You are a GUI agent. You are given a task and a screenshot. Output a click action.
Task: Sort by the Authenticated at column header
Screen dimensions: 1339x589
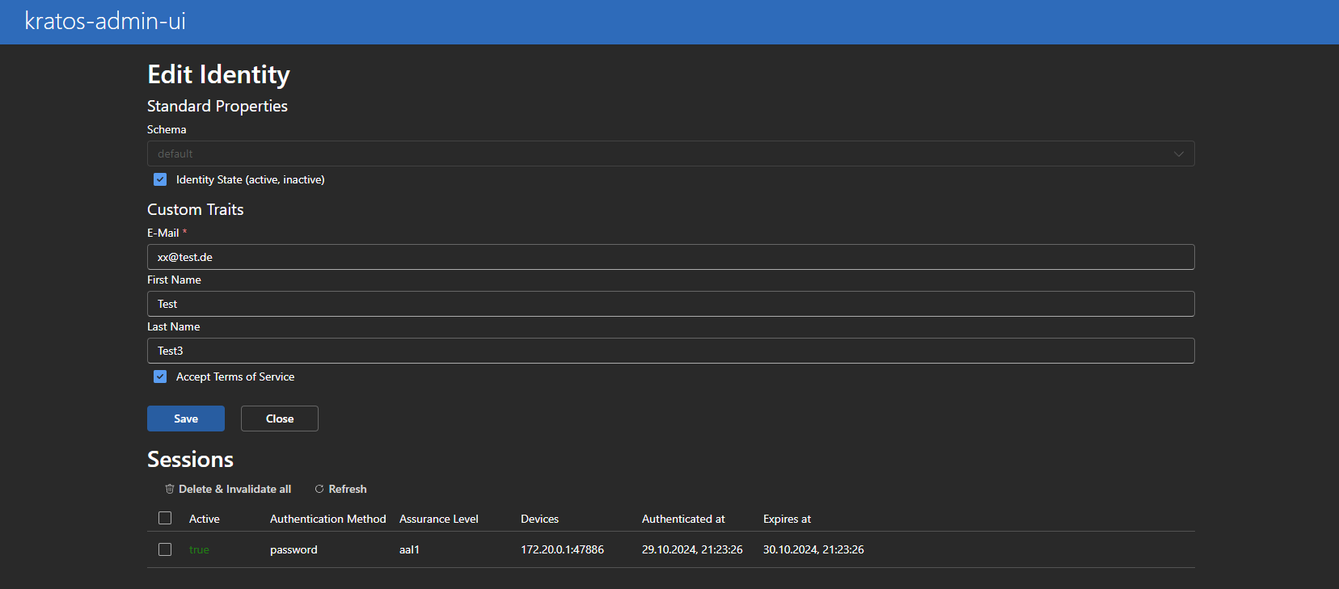tap(683, 519)
